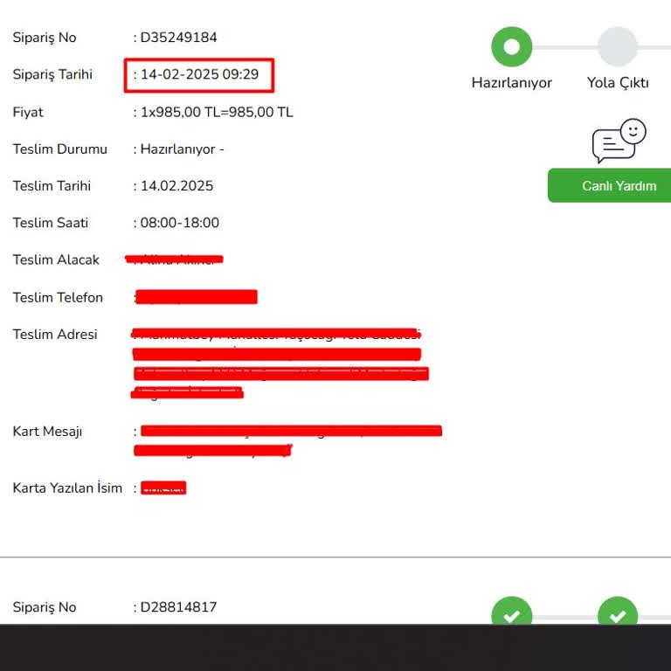Click the Sipariş Tarihi label

pos(52,74)
